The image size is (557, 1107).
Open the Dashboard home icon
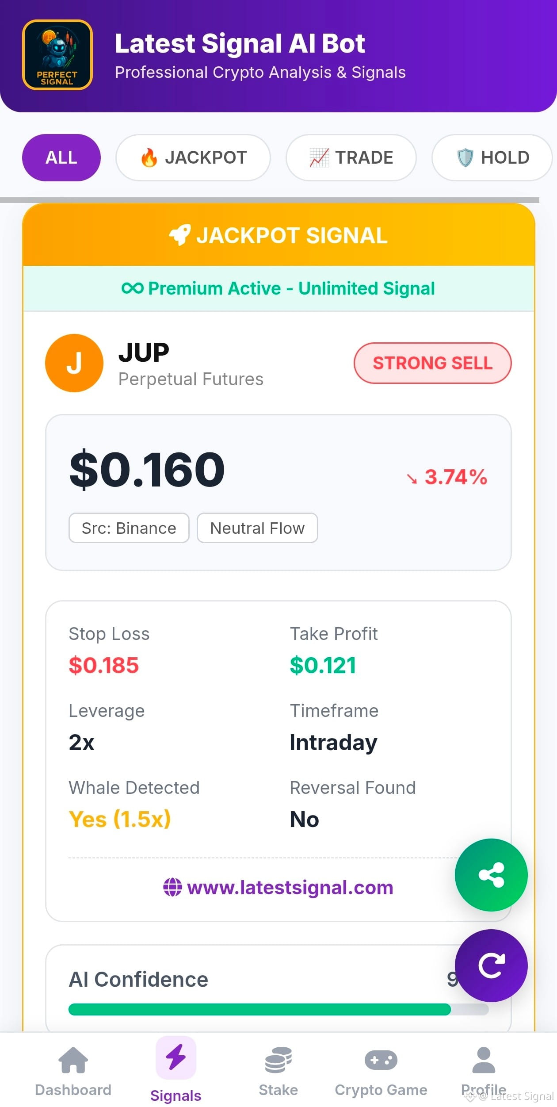click(x=73, y=1059)
